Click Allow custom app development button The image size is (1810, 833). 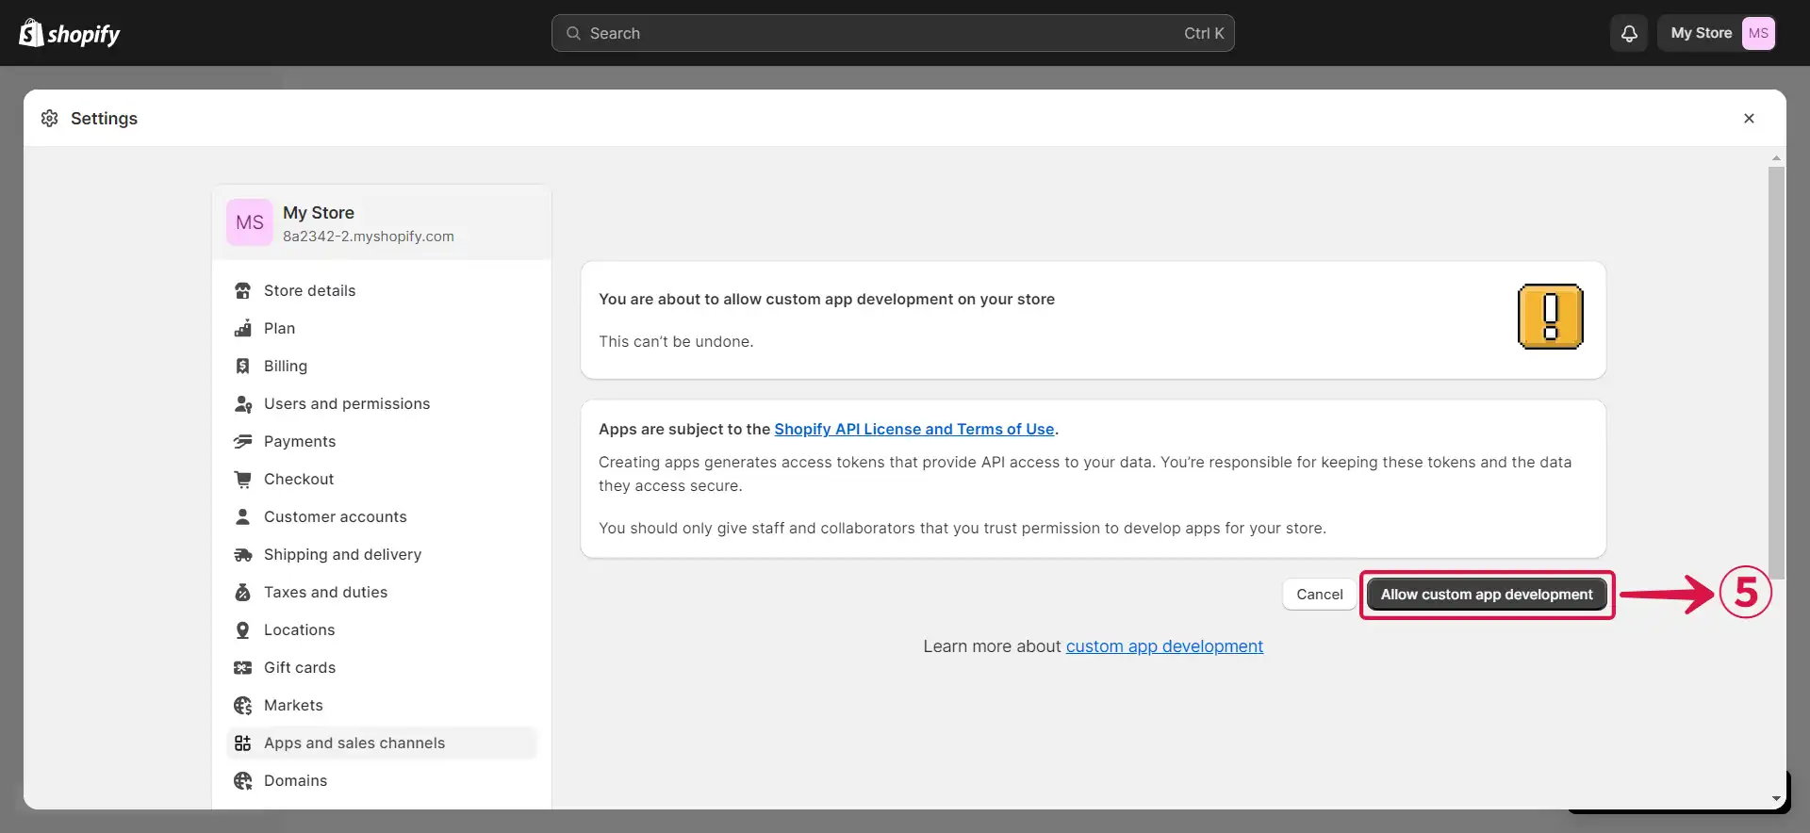(1487, 595)
